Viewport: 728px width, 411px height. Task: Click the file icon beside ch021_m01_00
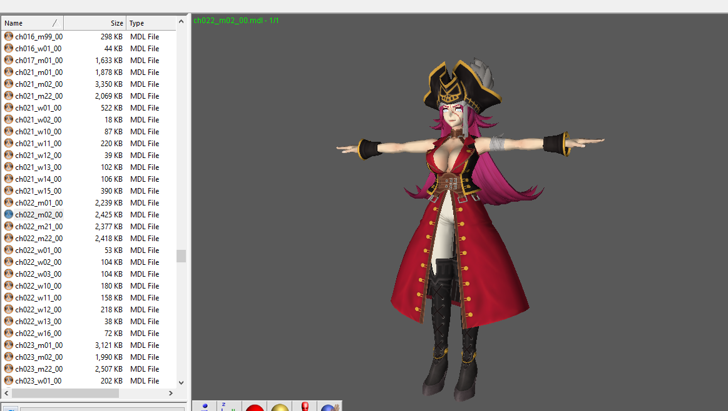click(x=8, y=72)
